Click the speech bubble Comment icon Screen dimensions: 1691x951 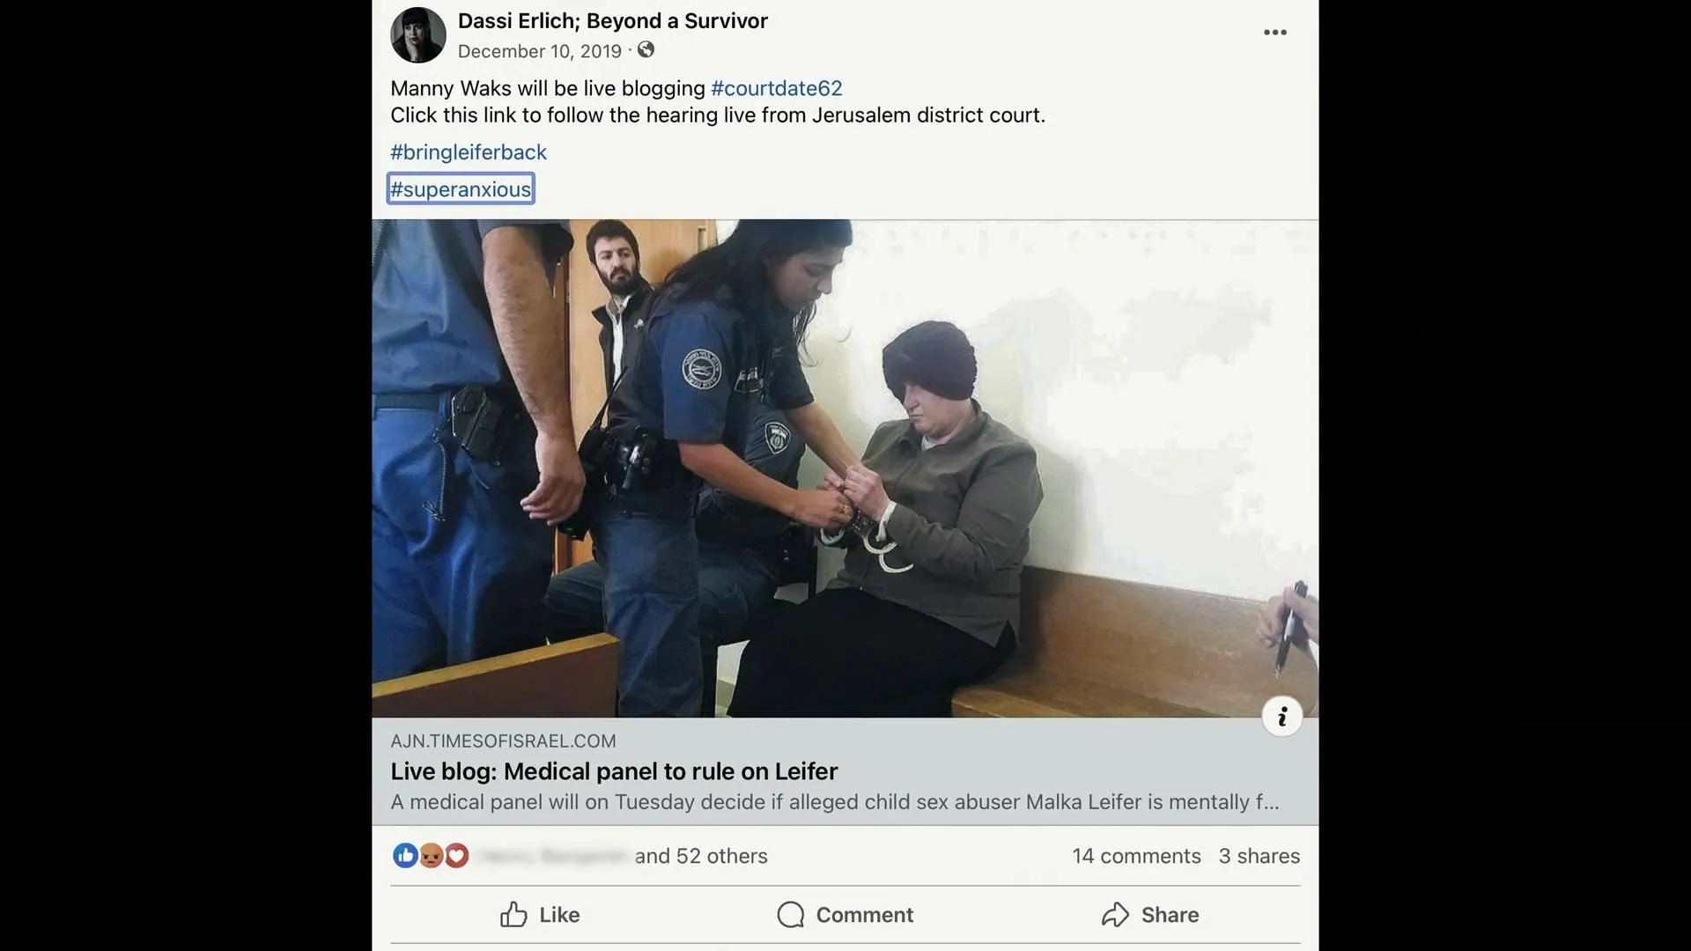790,915
